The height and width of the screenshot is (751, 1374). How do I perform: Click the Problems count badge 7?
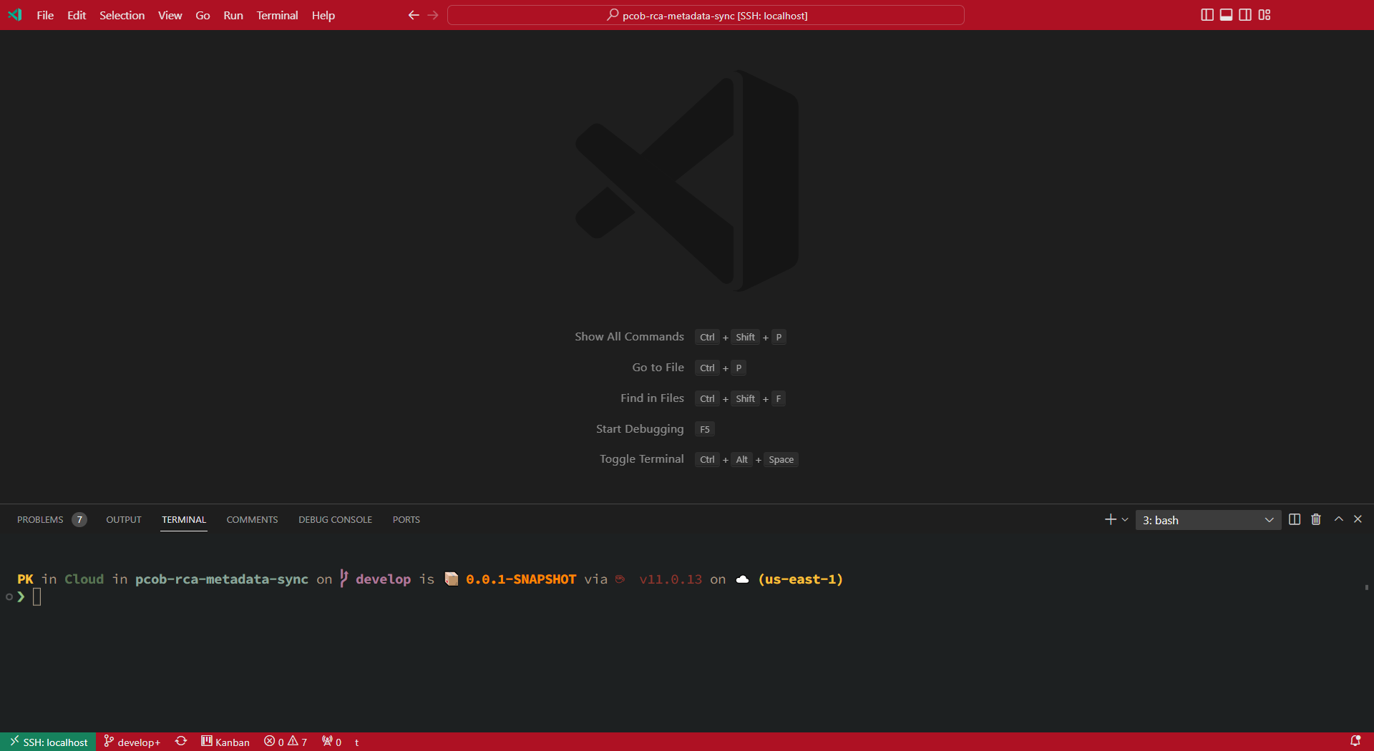[79, 520]
